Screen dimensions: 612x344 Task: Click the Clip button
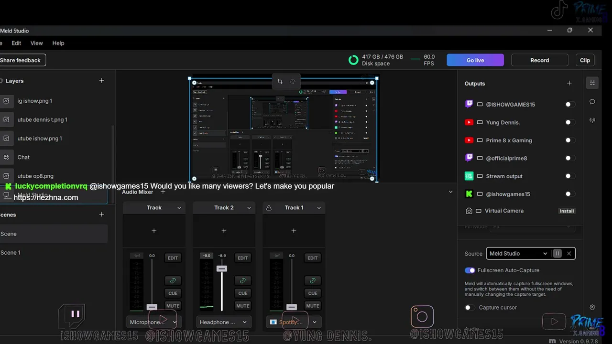click(x=585, y=60)
